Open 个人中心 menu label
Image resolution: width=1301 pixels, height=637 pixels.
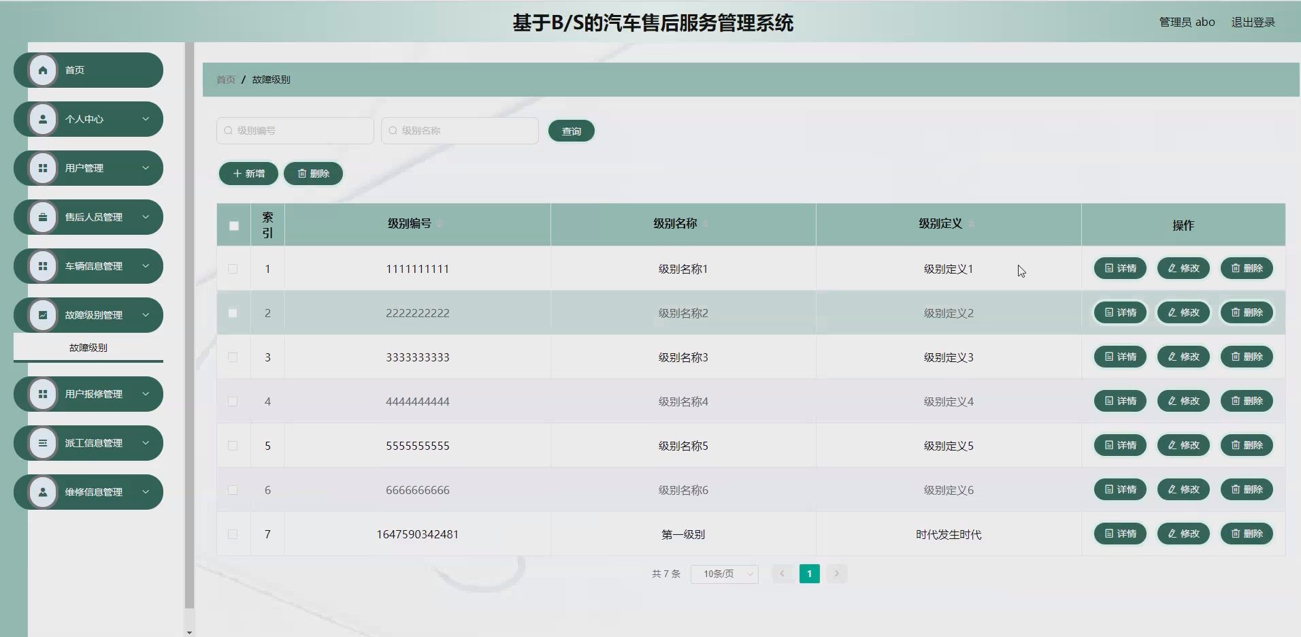(84, 119)
